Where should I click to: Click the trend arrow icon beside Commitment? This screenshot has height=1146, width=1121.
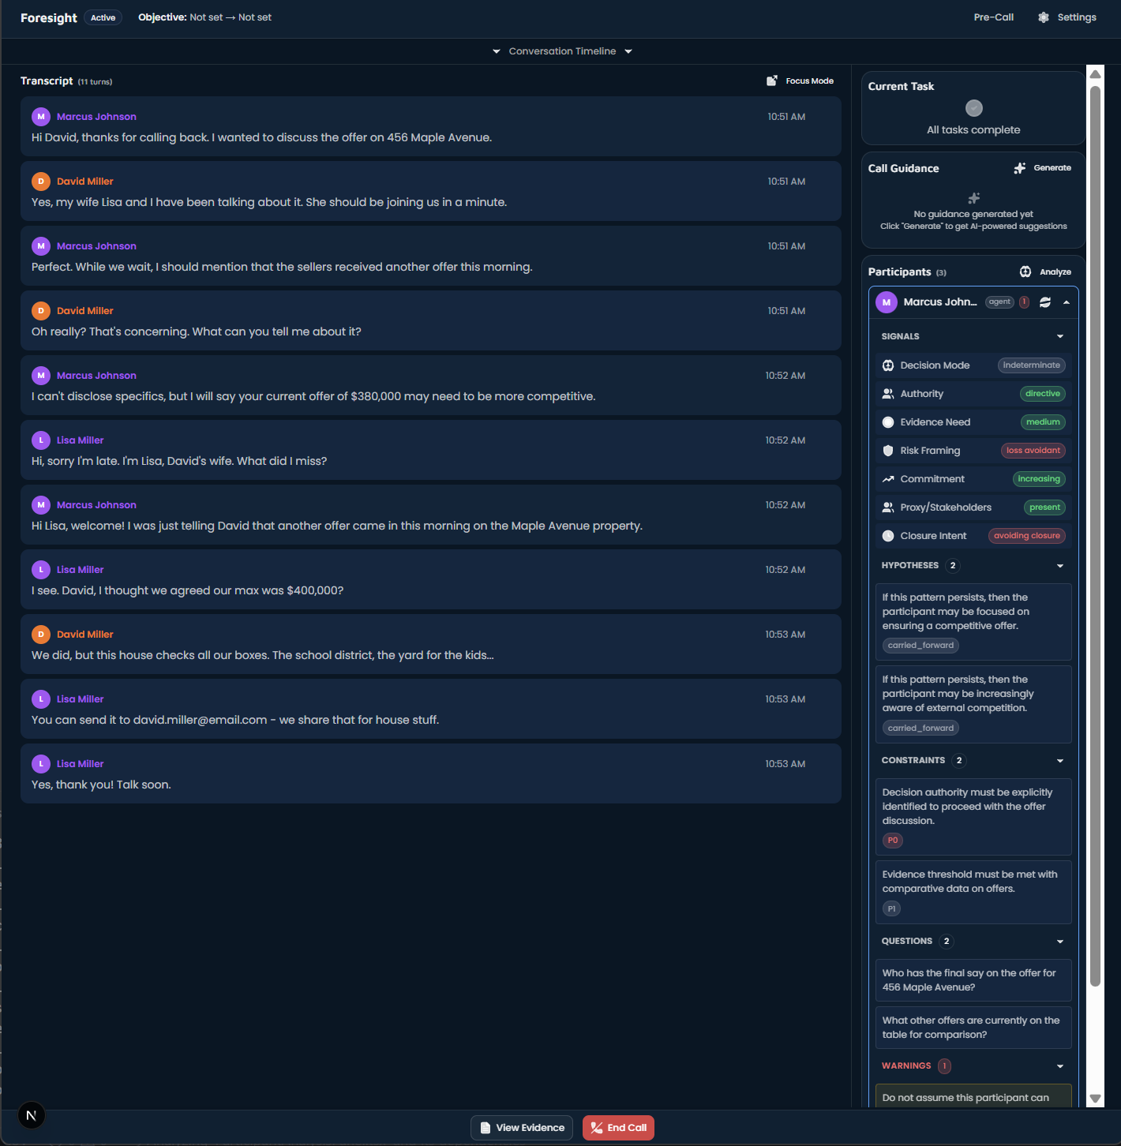(x=888, y=479)
